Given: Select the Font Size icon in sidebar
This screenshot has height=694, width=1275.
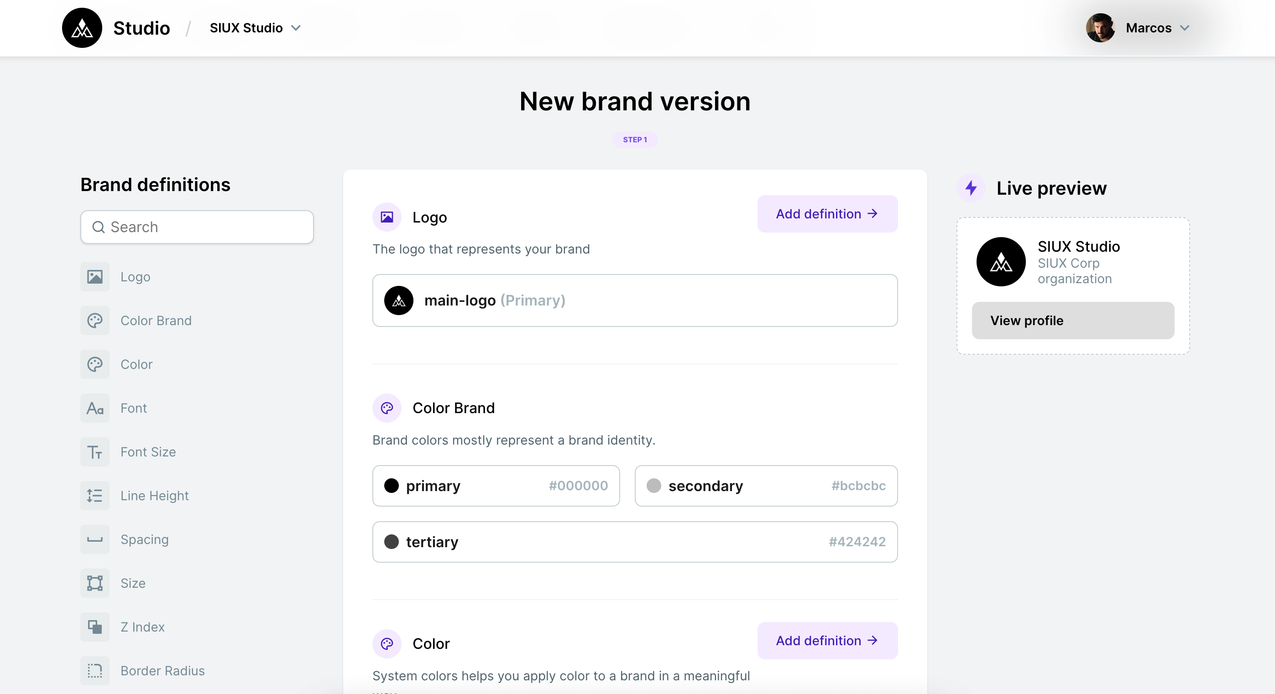Looking at the screenshot, I should point(94,451).
